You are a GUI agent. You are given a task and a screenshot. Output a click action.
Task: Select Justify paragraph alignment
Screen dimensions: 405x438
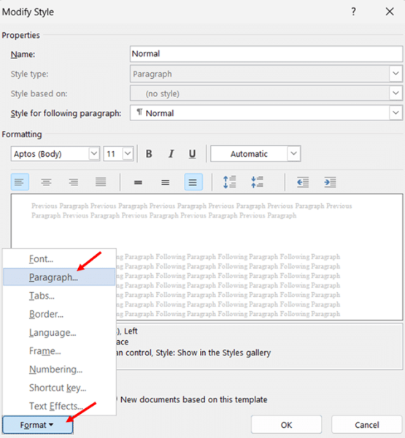(101, 182)
